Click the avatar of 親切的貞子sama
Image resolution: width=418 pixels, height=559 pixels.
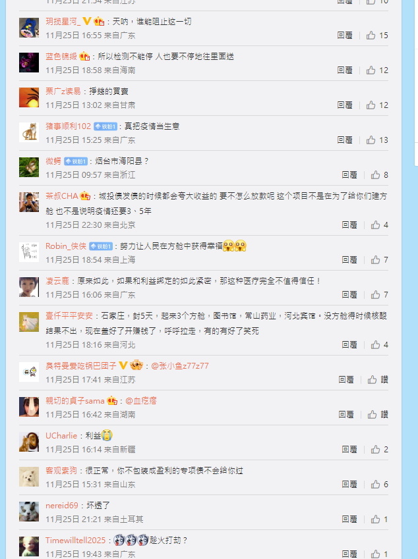click(29, 407)
